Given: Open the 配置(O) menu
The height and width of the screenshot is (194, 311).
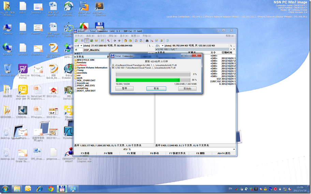Looking at the screenshot, I should coord(135,36).
